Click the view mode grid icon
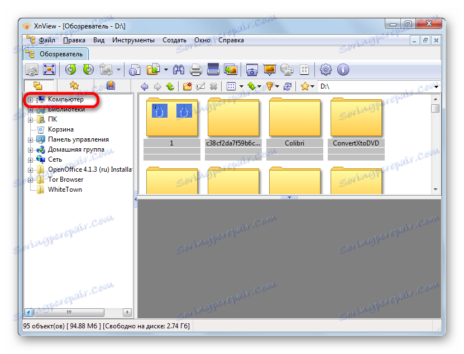 click(x=231, y=86)
